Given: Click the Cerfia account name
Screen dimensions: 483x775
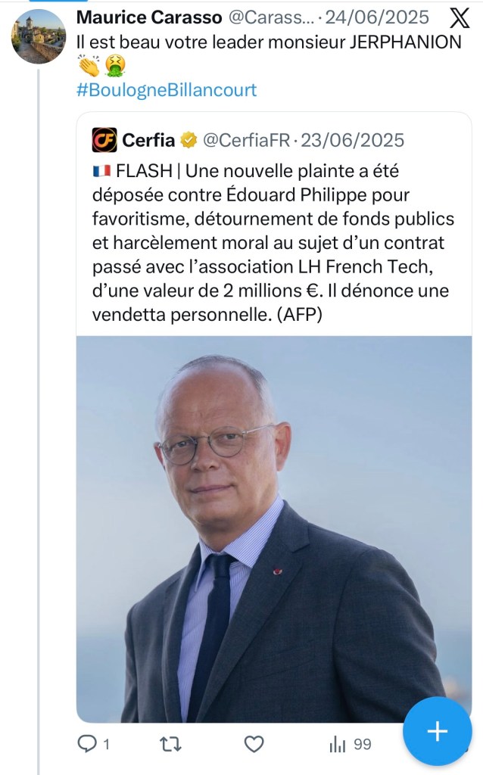Looking at the screenshot, I should [148, 140].
